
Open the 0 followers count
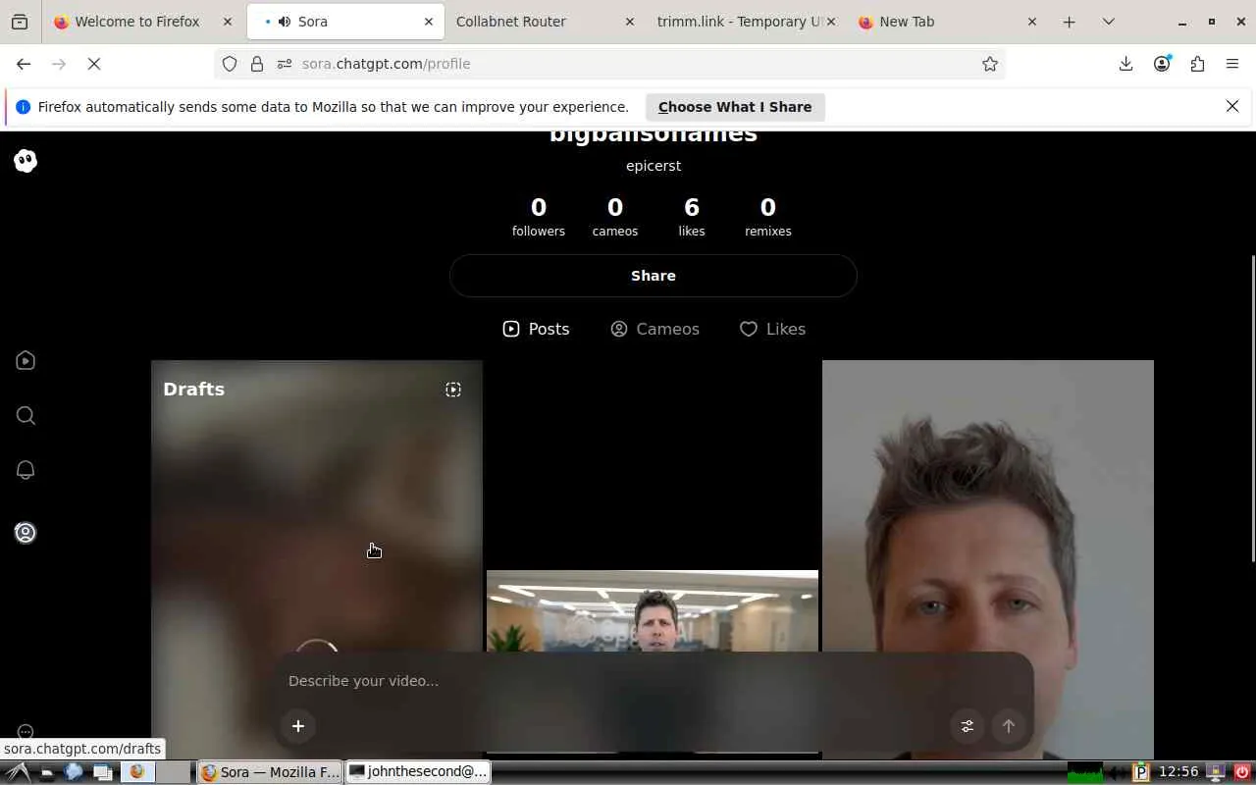tap(539, 217)
